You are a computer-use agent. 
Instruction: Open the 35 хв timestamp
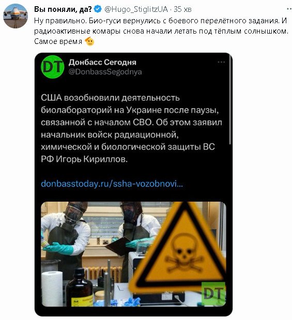point(182,9)
